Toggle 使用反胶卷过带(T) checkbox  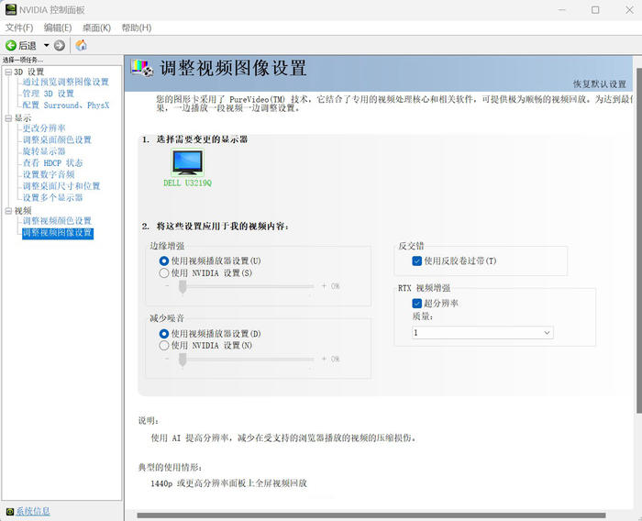tap(416, 260)
